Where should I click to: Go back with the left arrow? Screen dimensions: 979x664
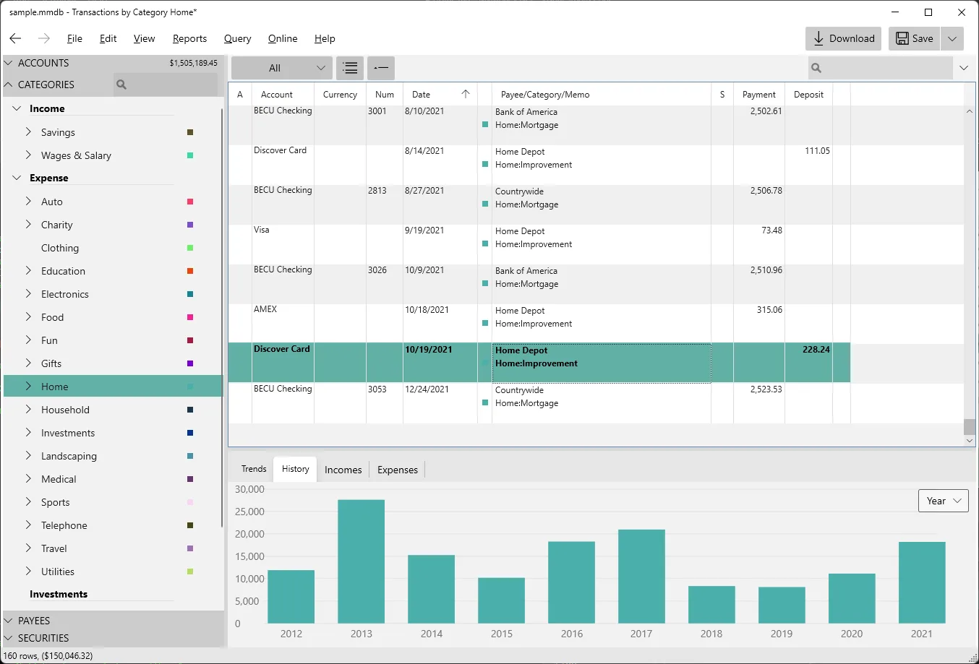(x=15, y=38)
